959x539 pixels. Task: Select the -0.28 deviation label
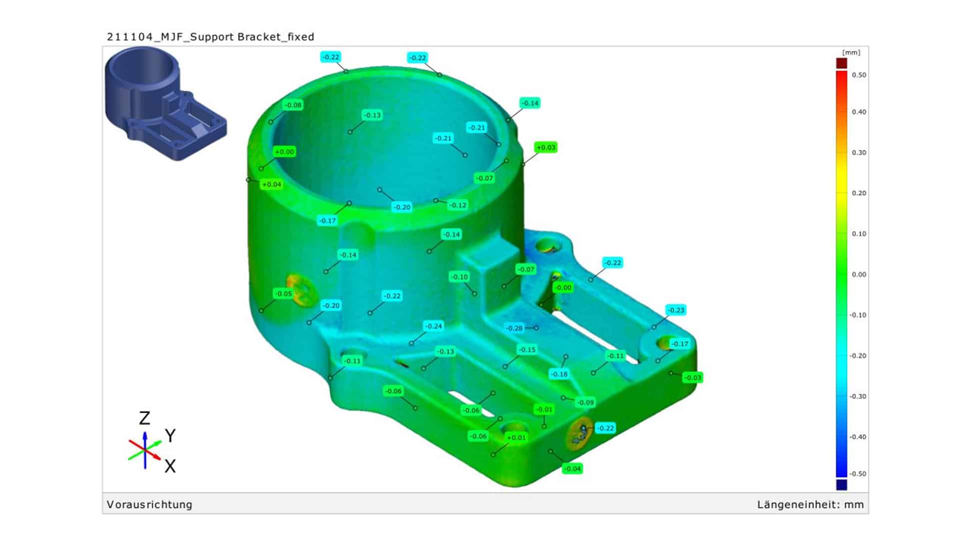click(x=514, y=328)
